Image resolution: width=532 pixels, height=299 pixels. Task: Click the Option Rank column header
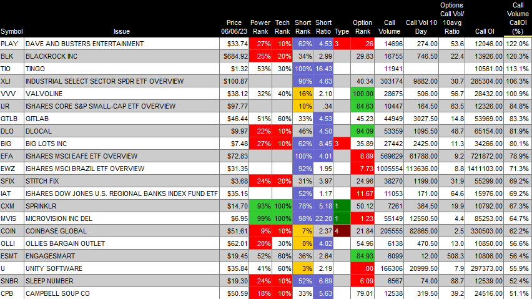[x=362, y=27]
